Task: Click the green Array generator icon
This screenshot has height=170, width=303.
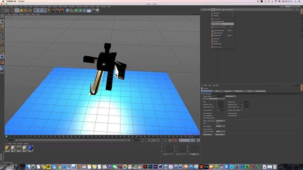Action: tap(80, 10)
